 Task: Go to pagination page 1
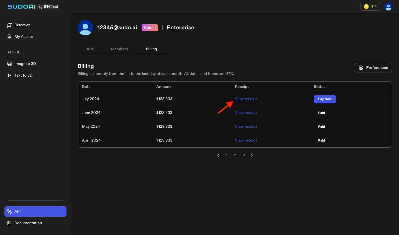(x=226, y=155)
